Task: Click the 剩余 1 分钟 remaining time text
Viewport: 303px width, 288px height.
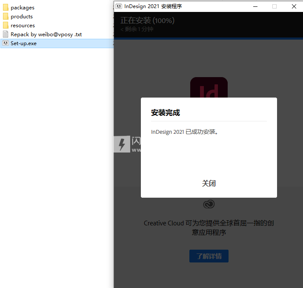Action: [137, 29]
